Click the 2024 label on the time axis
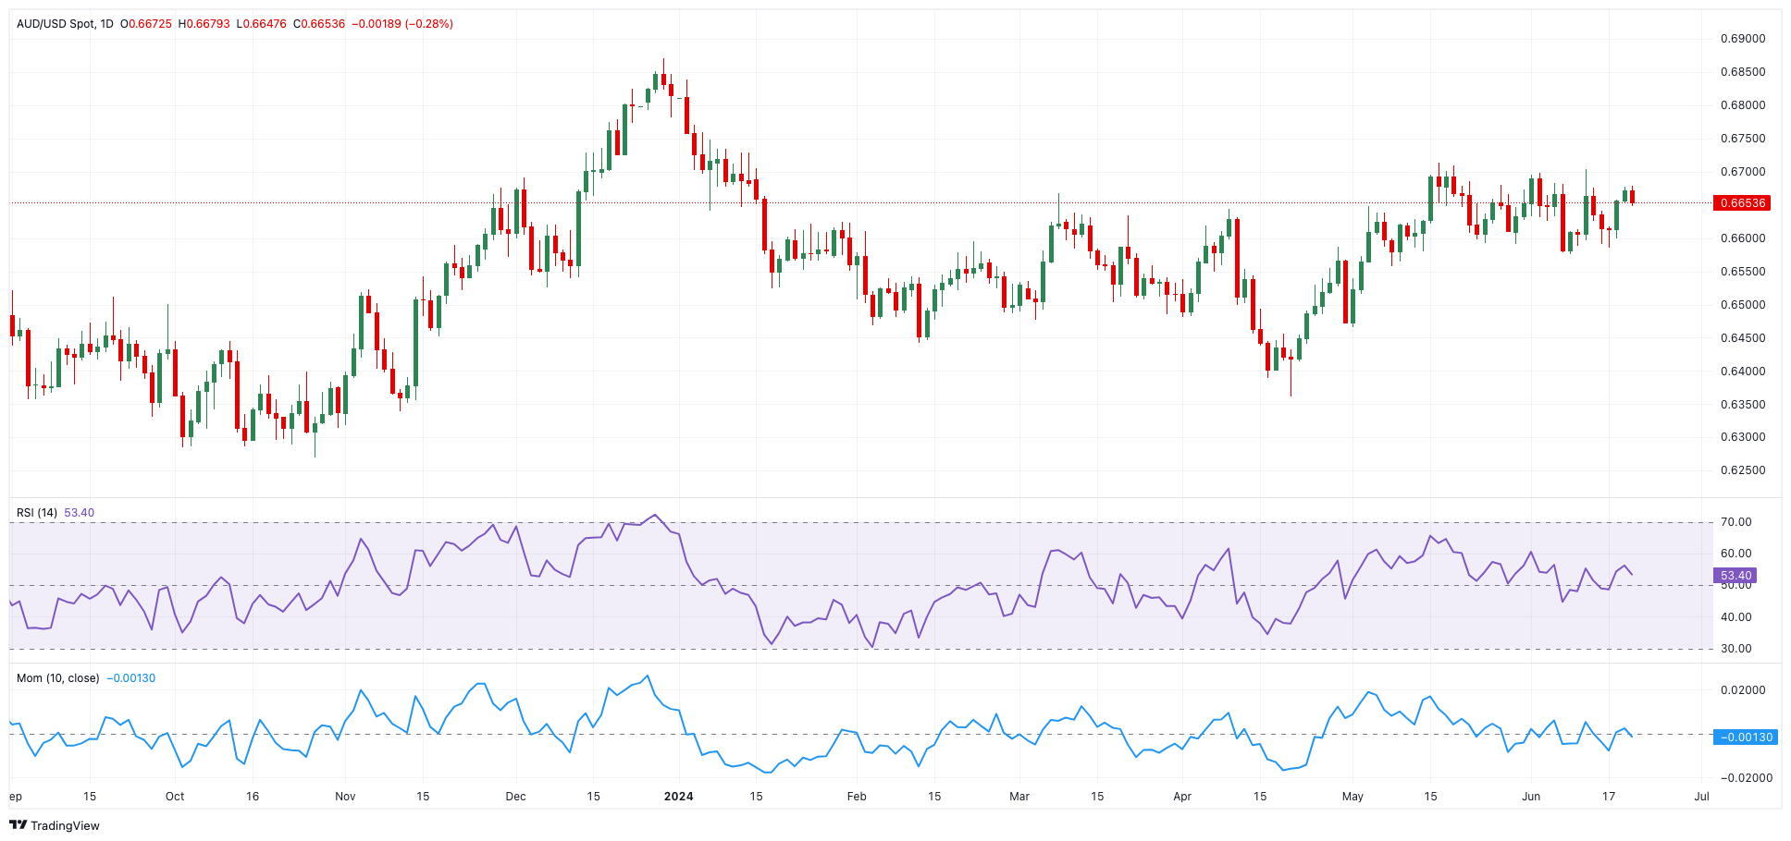Viewport: 1791px width, 841px height. [x=679, y=797]
